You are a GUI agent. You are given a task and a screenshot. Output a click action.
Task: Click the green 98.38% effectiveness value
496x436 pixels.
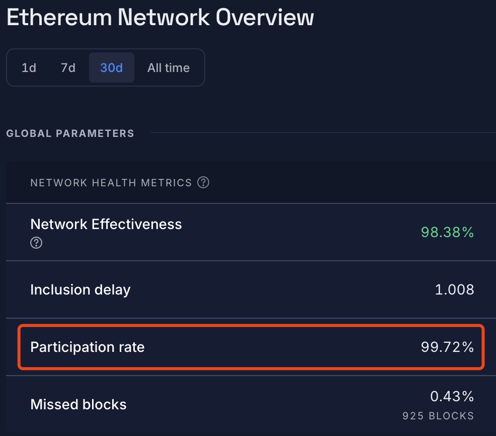click(447, 232)
